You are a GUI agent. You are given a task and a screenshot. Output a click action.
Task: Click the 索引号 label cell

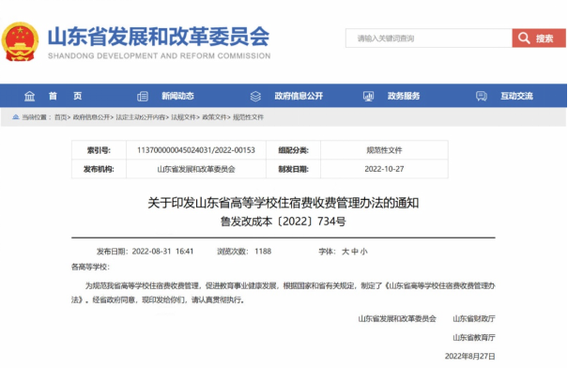tap(99, 150)
